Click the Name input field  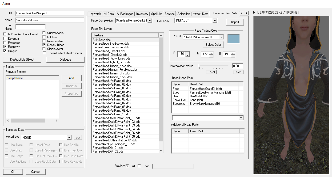(50, 20)
